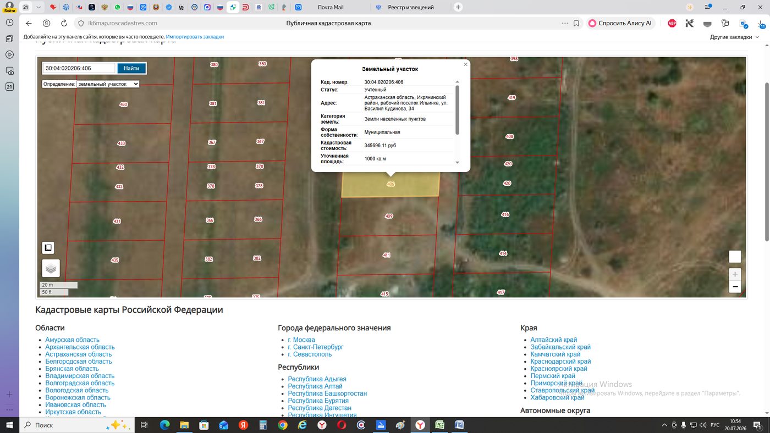Open the address bar three-dots menu
The height and width of the screenshot is (433, 770).
click(x=565, y=24)
